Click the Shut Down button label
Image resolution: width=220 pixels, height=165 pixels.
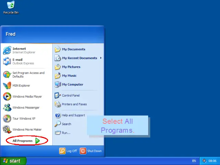[94, 151]
